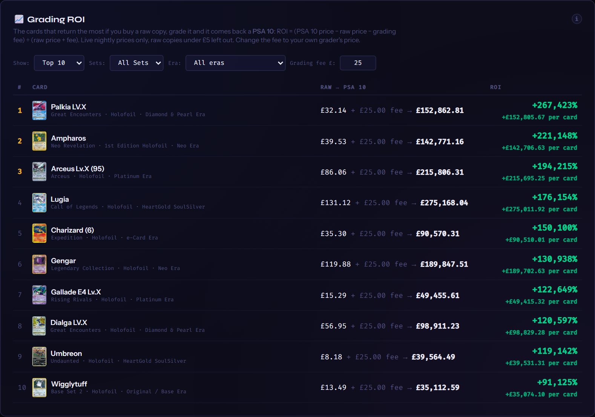The image size is (595, 417).
Task: Click the +267,423% ROI value
Action: pos(555,105)
